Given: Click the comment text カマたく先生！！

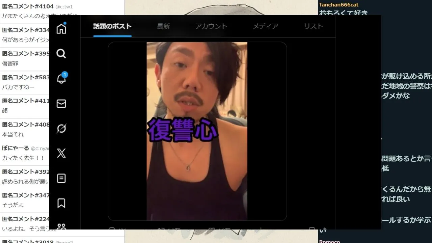Looking at the screenshot, I should tap(23, 158).
